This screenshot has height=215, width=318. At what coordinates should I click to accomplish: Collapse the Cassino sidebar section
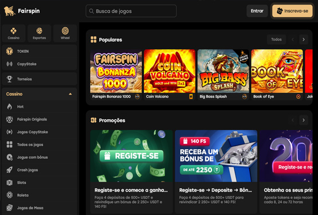70,94
